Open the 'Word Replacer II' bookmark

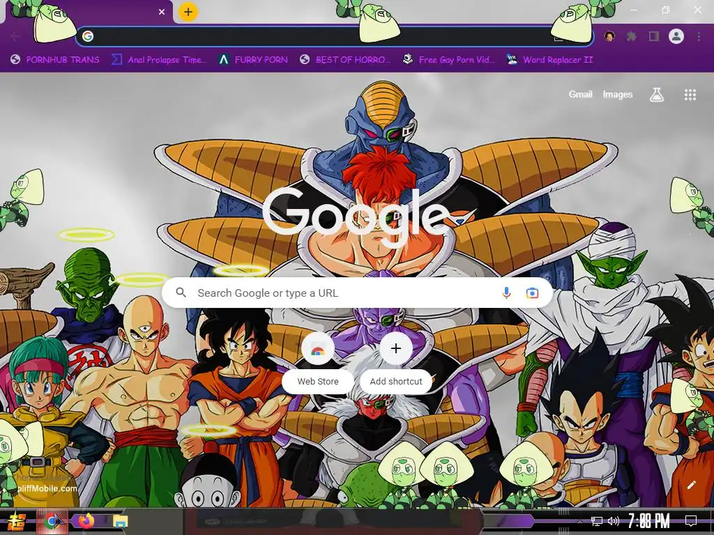(549, 60)
